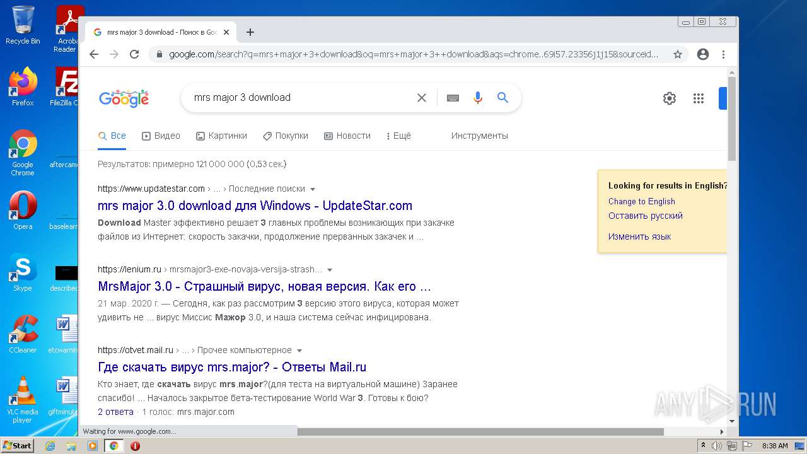Open the Chrome profile avatar icon
This screenshot has height=454, width=807.
703,54
